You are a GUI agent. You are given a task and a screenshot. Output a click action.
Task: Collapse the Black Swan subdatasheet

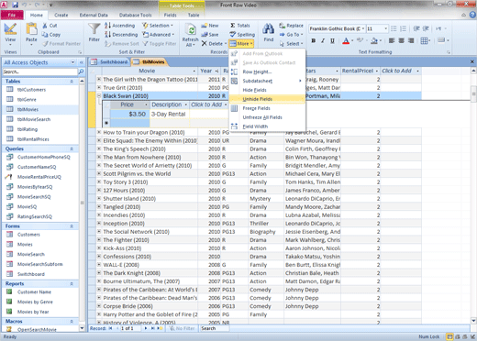pyautogui.click(x=99, y=96)
